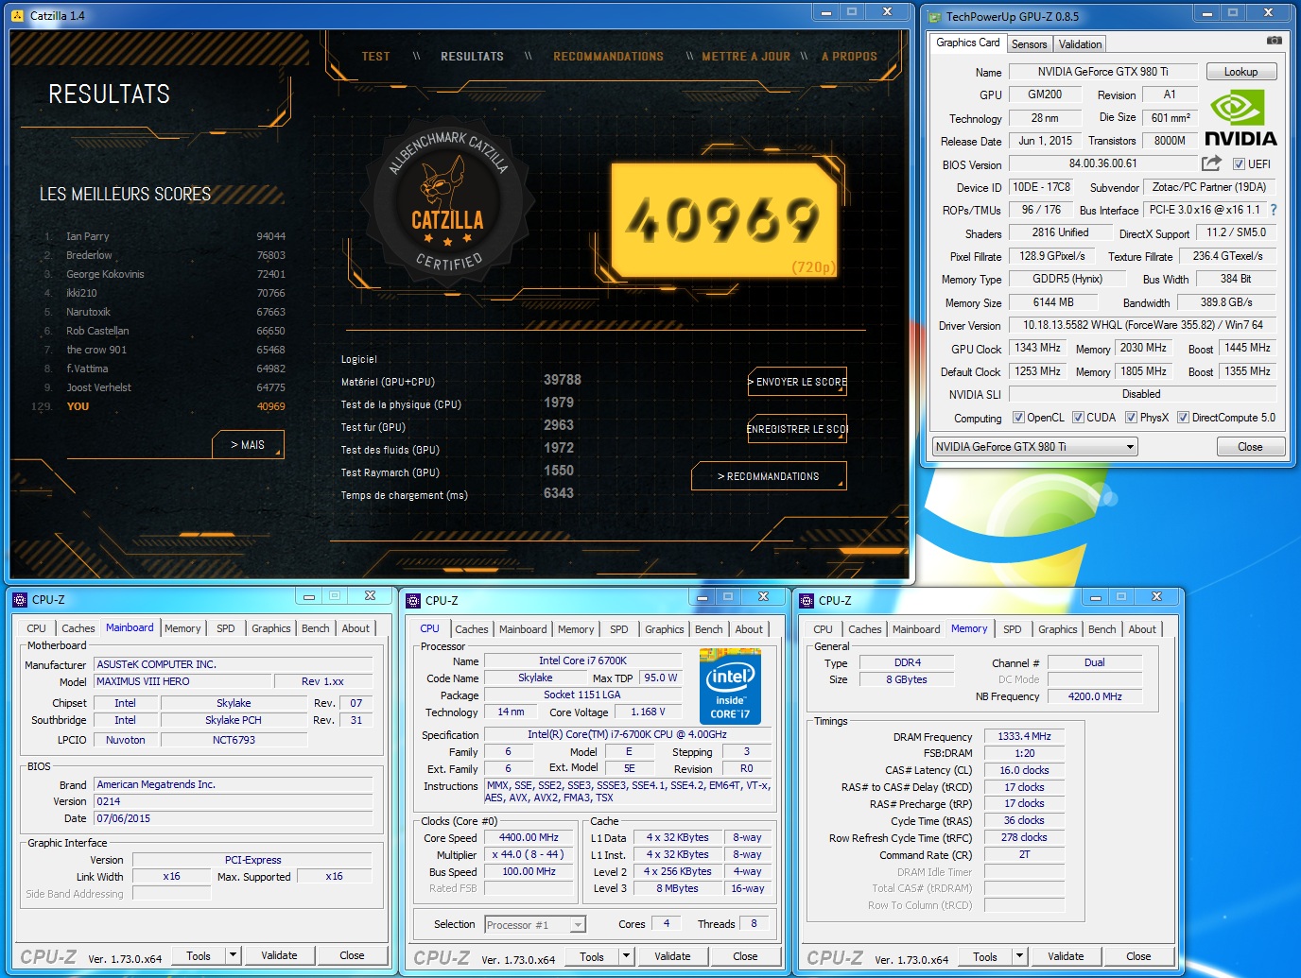Click Validate in the Mainboard CPU-Z window
This screenshot has height=978, width=1301.
279,955
